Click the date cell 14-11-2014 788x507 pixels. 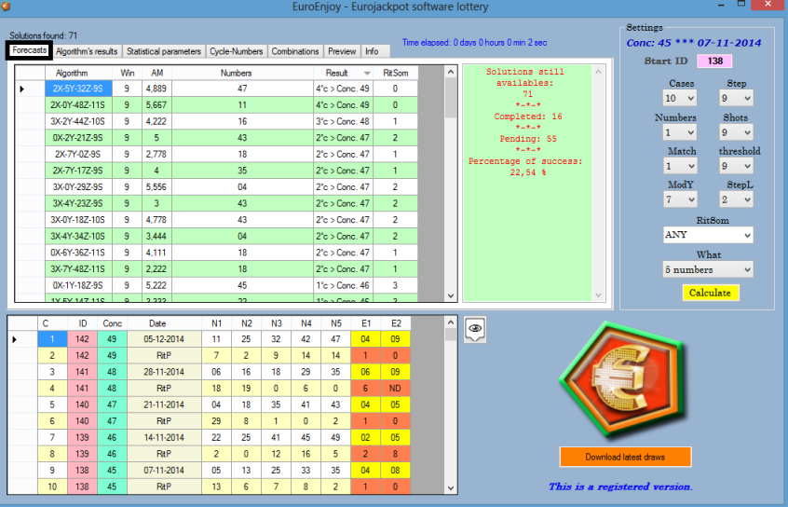click(164, 438)
